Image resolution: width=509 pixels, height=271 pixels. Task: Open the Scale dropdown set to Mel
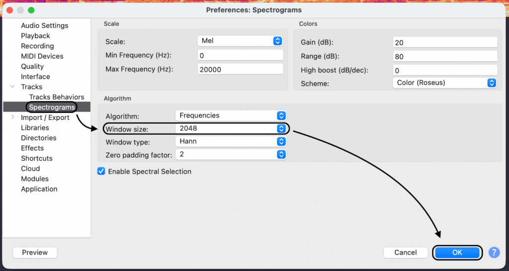(241, 41)
